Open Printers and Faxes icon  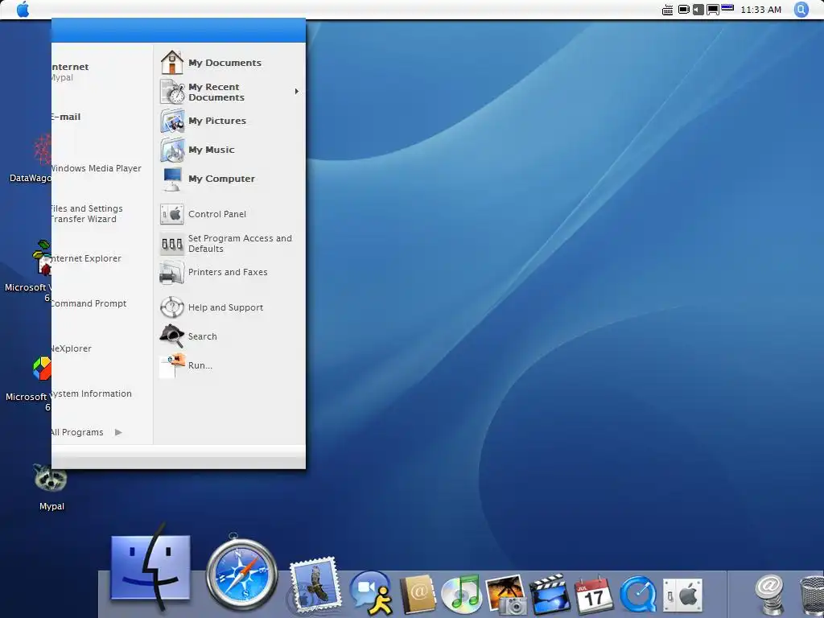coord(172,272)
